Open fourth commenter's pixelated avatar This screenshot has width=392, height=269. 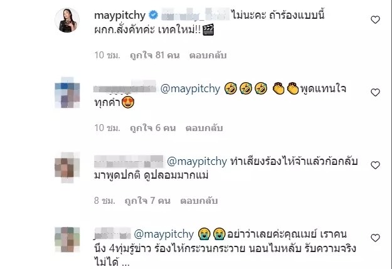67,240
